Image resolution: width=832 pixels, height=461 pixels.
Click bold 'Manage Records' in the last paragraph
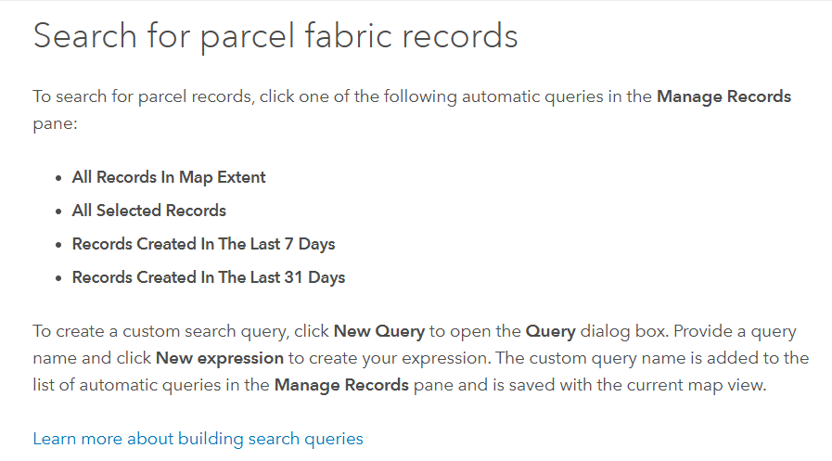[341, 385]
